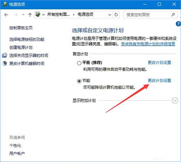Expand 显示附加计划 with chevron button
The width and height of the screenshot is (181, 162).
tap(175, 100)
